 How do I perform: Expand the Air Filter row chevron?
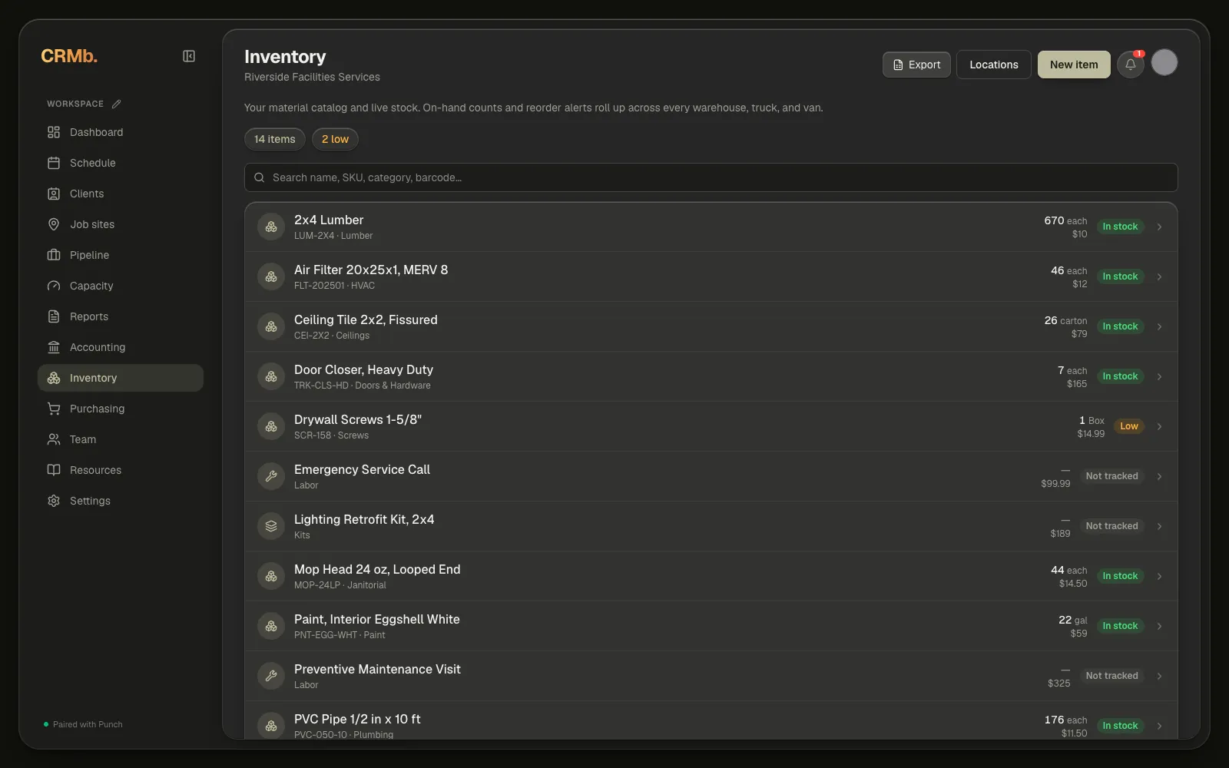click(1159, 276)
